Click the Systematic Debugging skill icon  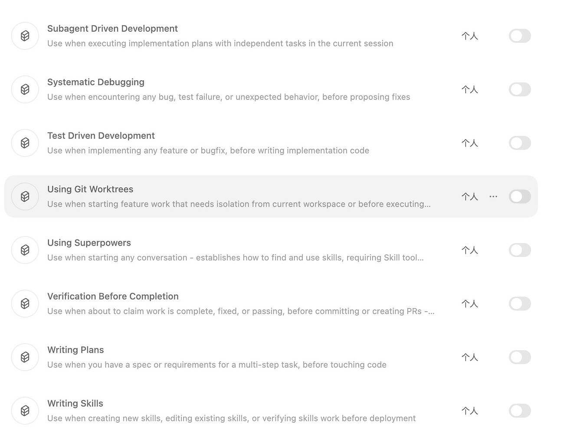click(x=25, y=89)
